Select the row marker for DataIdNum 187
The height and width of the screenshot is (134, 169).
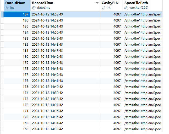[x=2, y=14]
